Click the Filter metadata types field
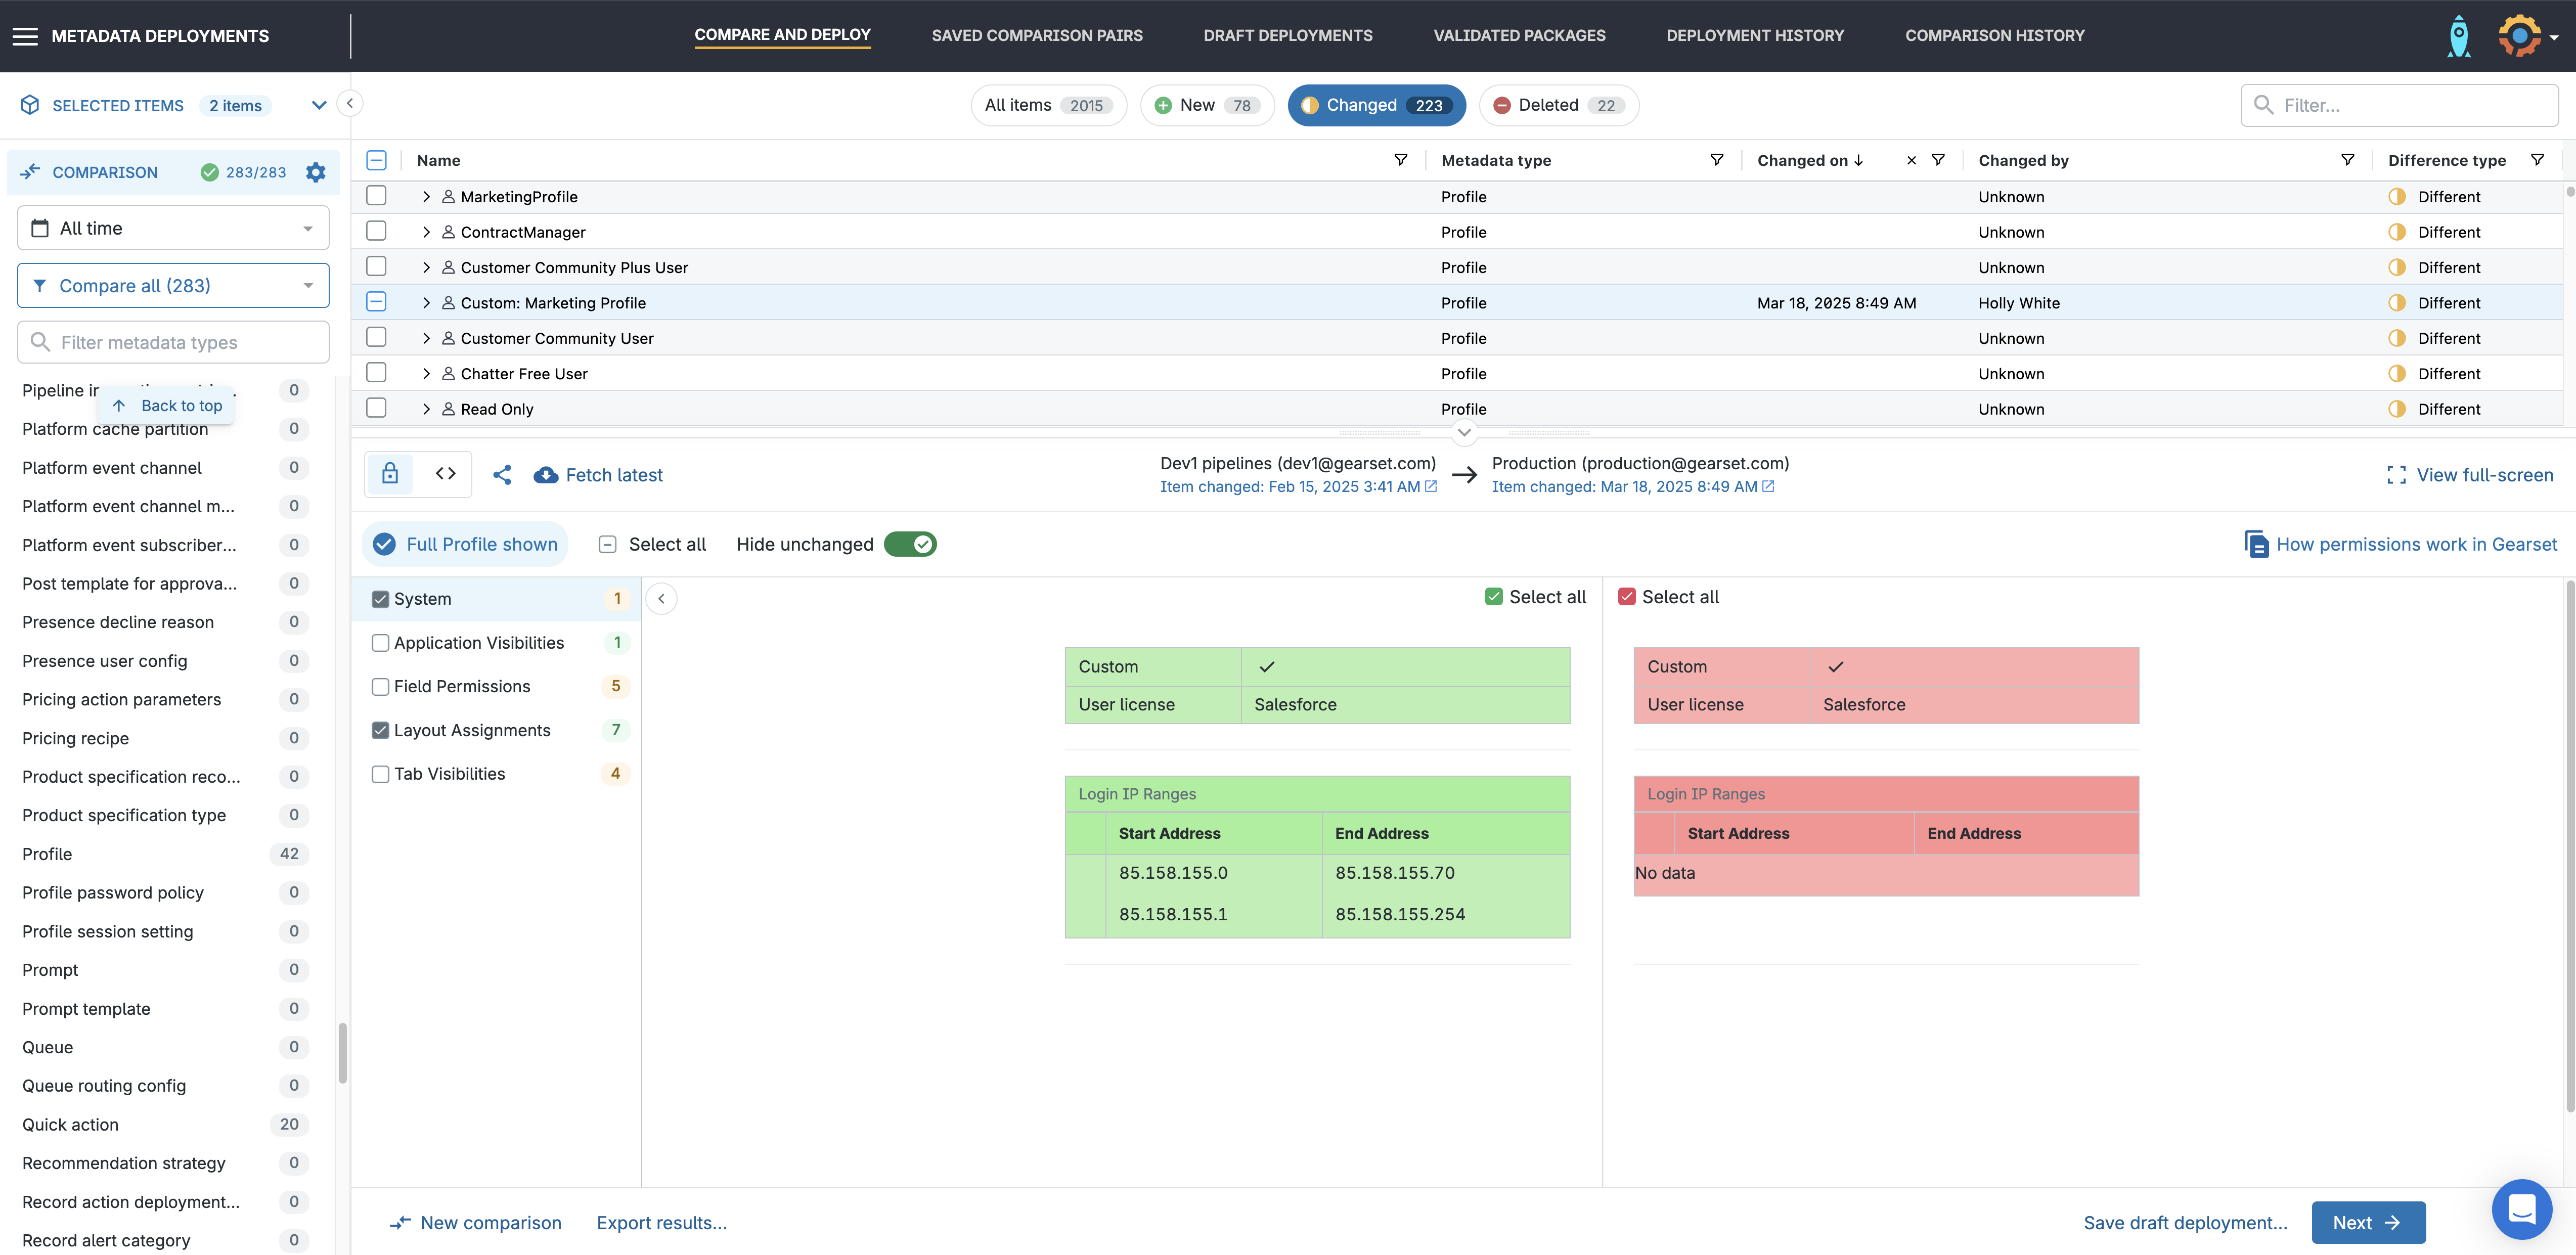The height and width of the screenshot is (1255, 2576). click(173, 342)
